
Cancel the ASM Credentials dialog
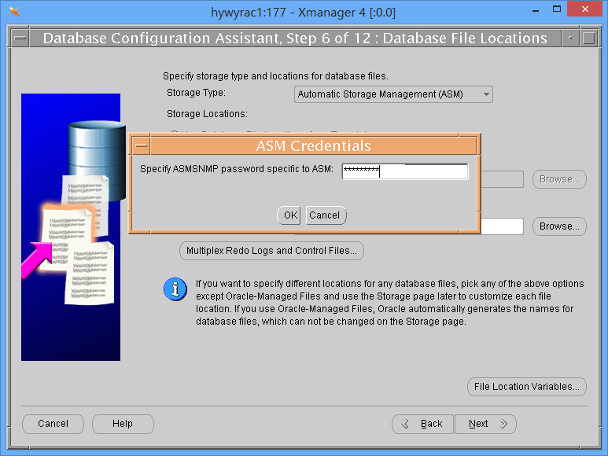[326, 215]
